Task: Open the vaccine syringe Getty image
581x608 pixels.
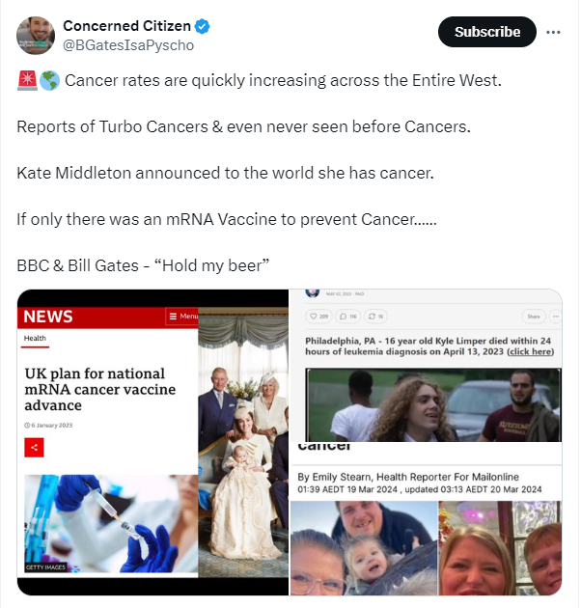Action: point(111,523)
